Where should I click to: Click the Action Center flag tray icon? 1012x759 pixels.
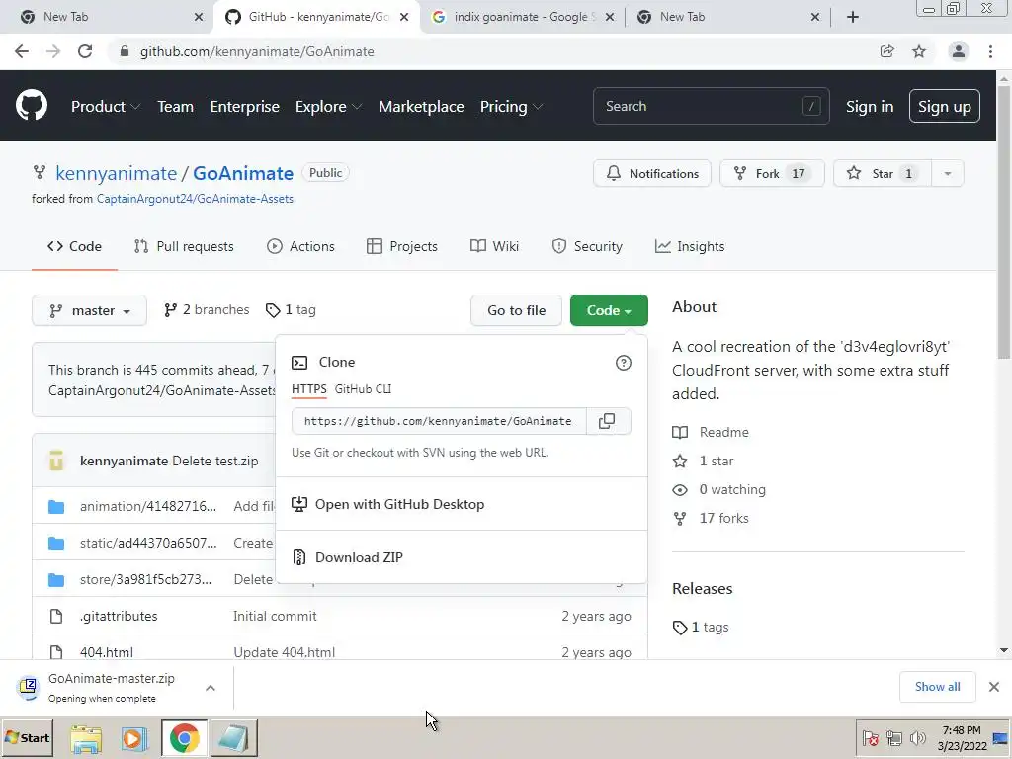871,737
